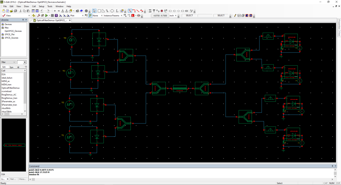
Task: Click the Cut scissors icon
Action: [20, 11]
